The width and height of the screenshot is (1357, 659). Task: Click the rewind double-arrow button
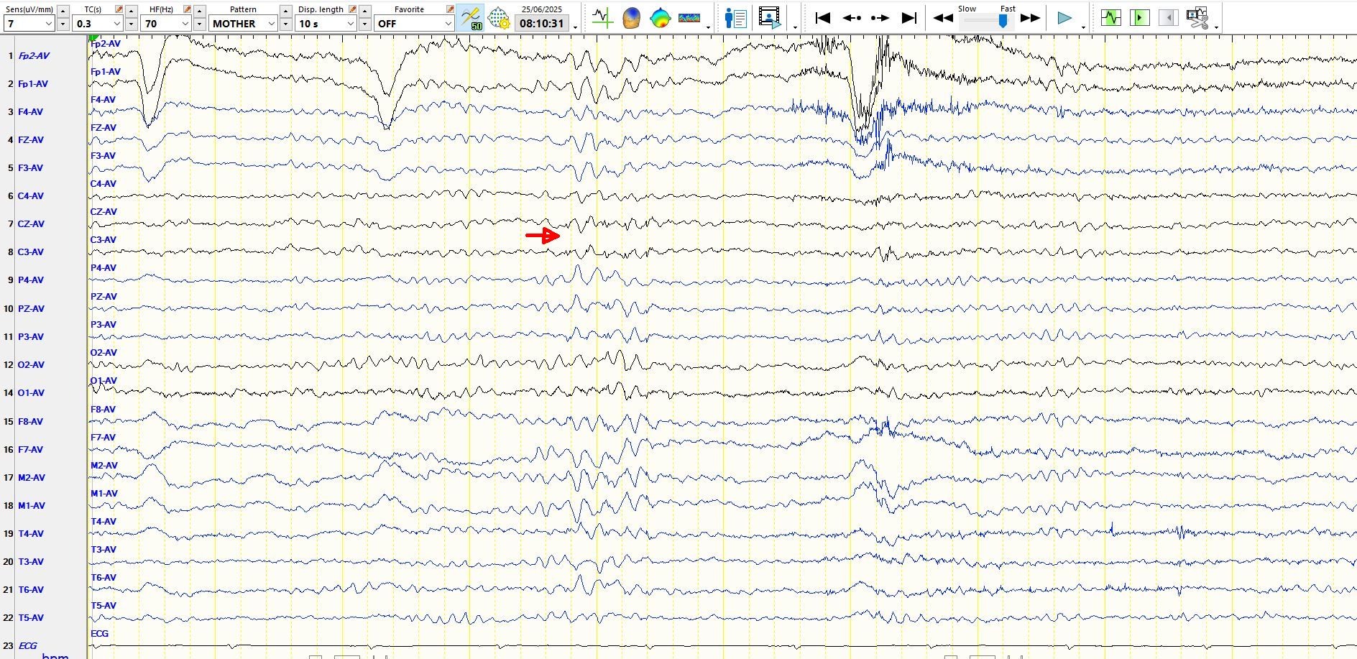click(x=943, y=18)
